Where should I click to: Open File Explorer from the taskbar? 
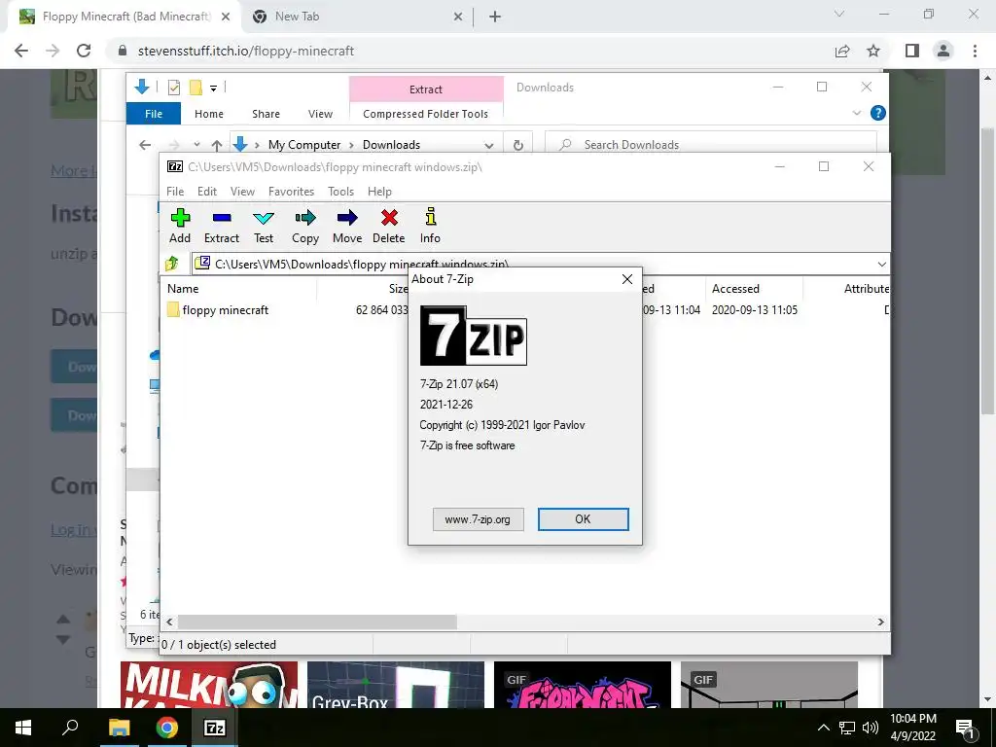click(x=119, y=728)
